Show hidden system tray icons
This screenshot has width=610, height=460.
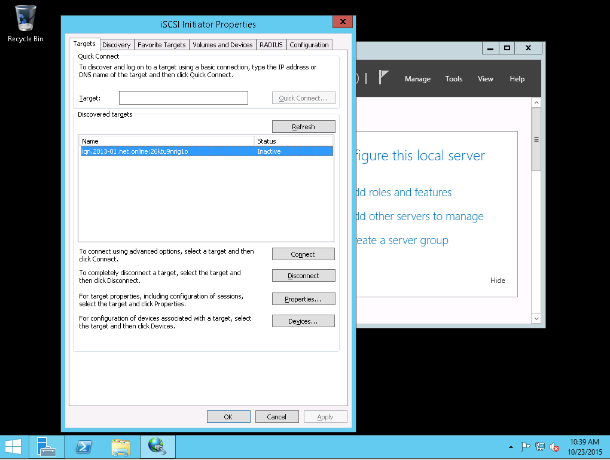pyautogui.click(x=510, y=447)
